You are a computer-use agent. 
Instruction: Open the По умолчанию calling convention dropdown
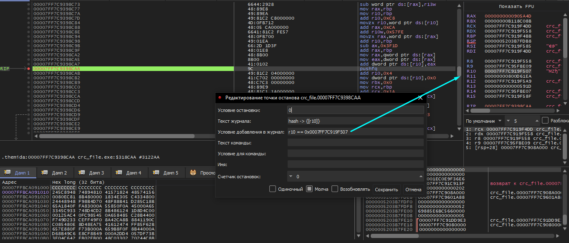tap(484, 120)
